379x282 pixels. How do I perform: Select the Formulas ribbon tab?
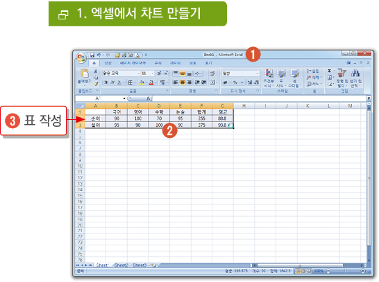click(x=158, y=63)
